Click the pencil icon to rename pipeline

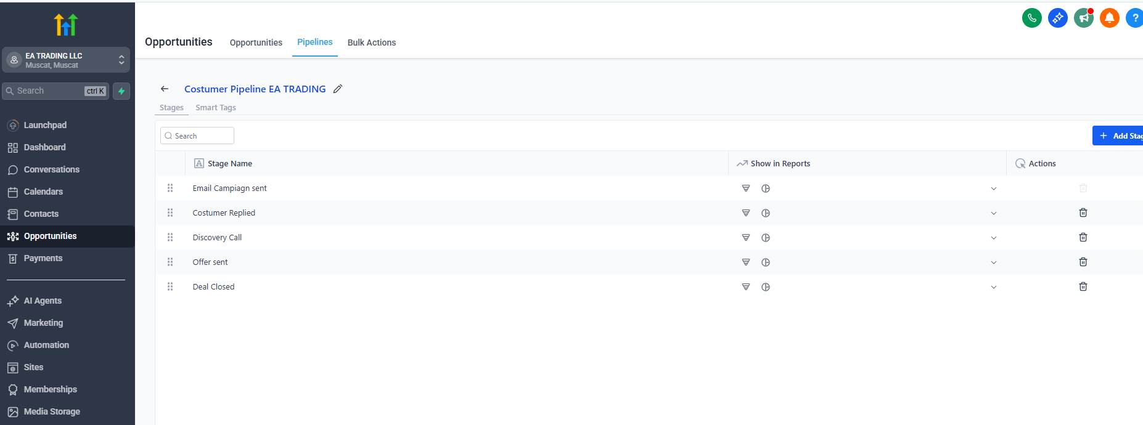click(338, 89)
